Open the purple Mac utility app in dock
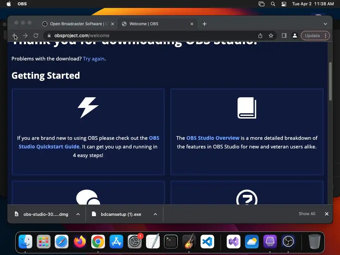The width and height of the screenshot is (340, 255). 270,242
